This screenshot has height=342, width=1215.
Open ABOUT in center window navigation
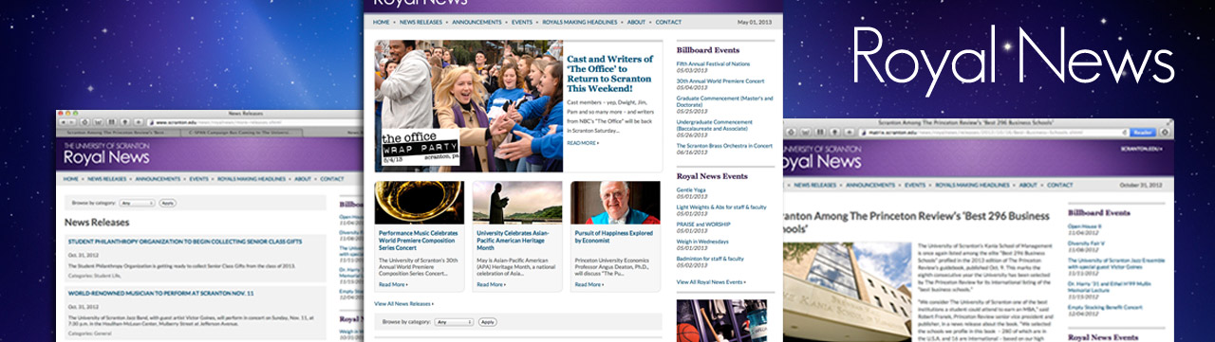tap(636, 22)
